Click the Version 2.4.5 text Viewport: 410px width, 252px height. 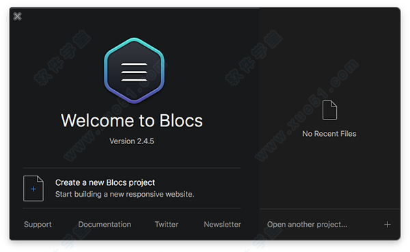pos(132,141)
